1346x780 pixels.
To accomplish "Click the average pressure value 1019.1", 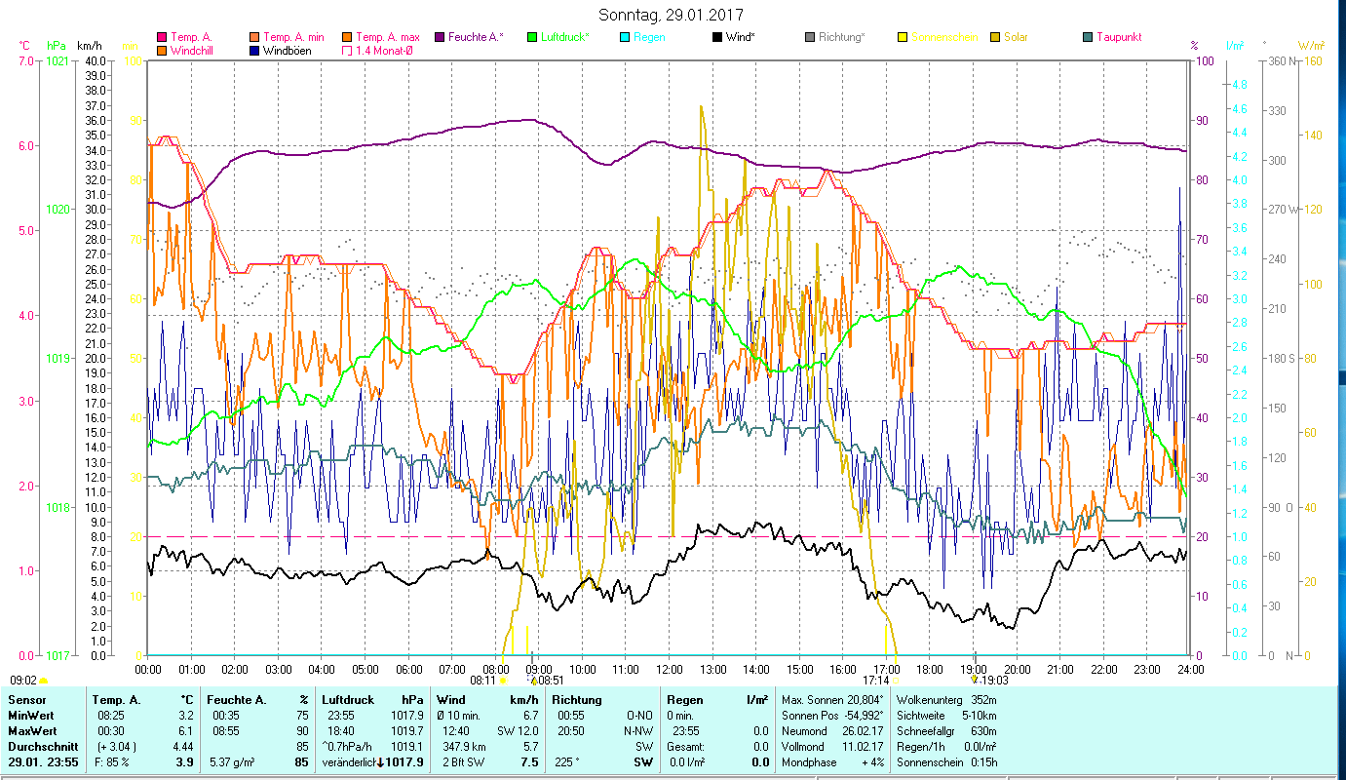I will tap(405, 746).
